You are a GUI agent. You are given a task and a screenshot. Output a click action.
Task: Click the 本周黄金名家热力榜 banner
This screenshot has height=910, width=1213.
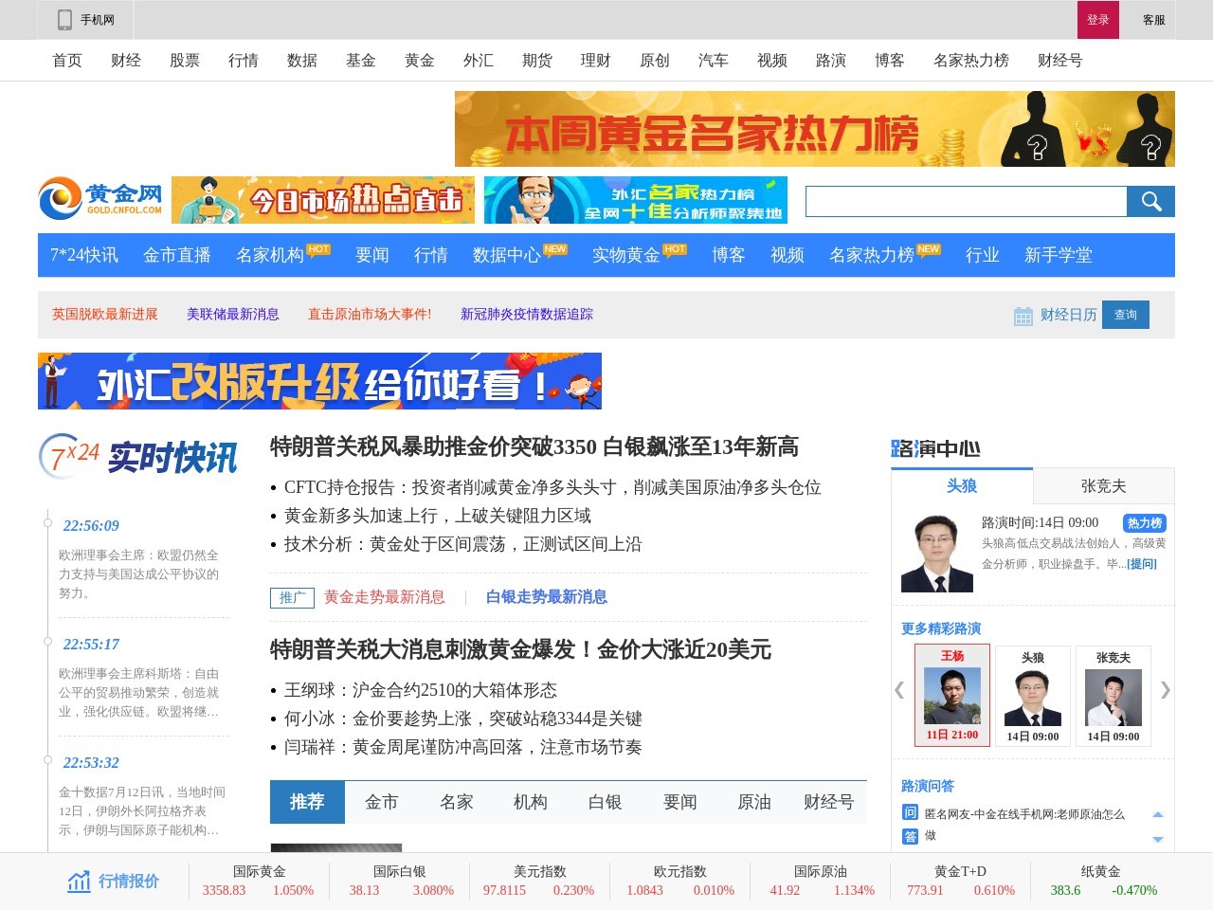point(815,129)
